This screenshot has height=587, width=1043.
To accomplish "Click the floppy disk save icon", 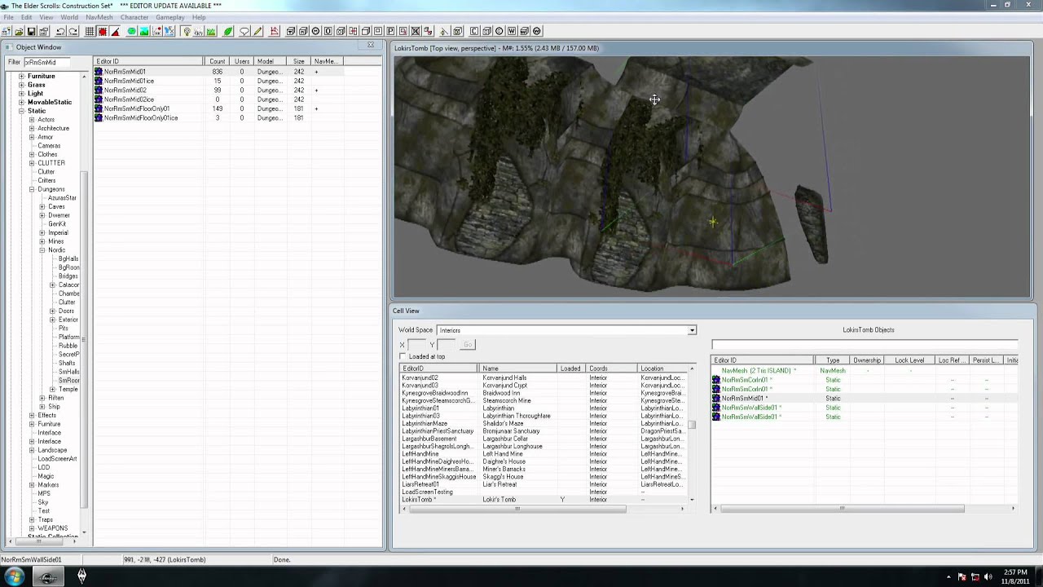I will (31, 31).
